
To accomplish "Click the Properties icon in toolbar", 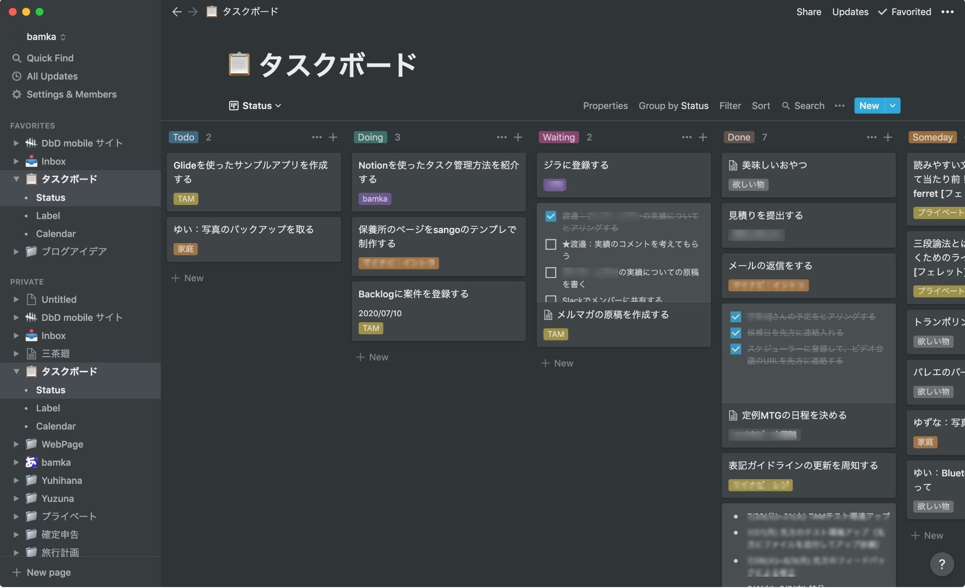I will 605,106.
